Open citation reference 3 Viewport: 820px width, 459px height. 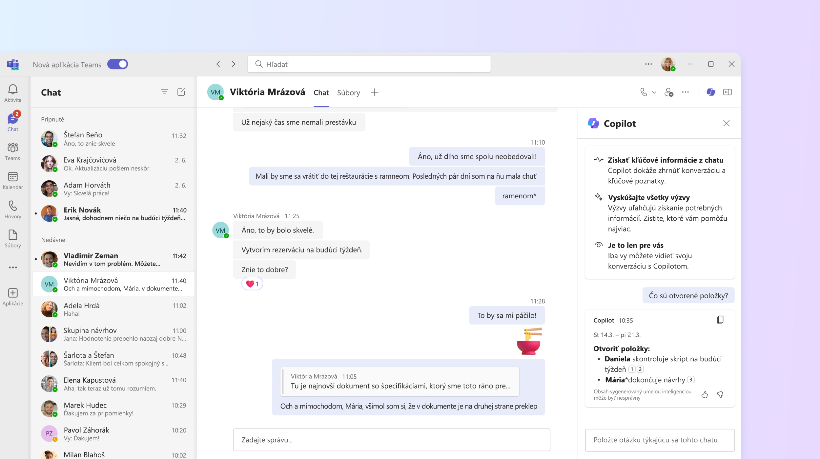[x=691, y=380]
